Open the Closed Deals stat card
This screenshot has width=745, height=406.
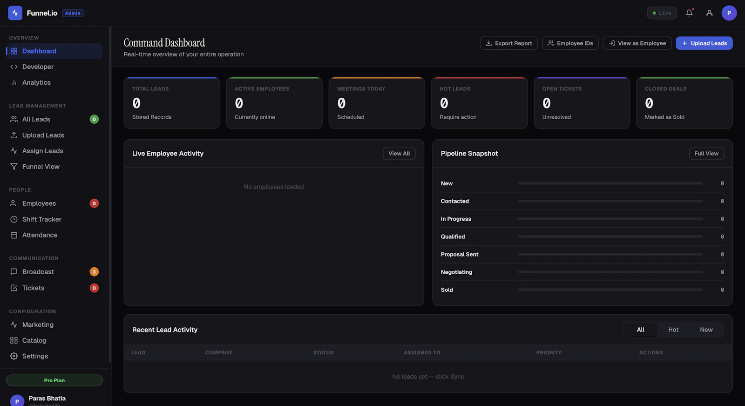[684, 103]
